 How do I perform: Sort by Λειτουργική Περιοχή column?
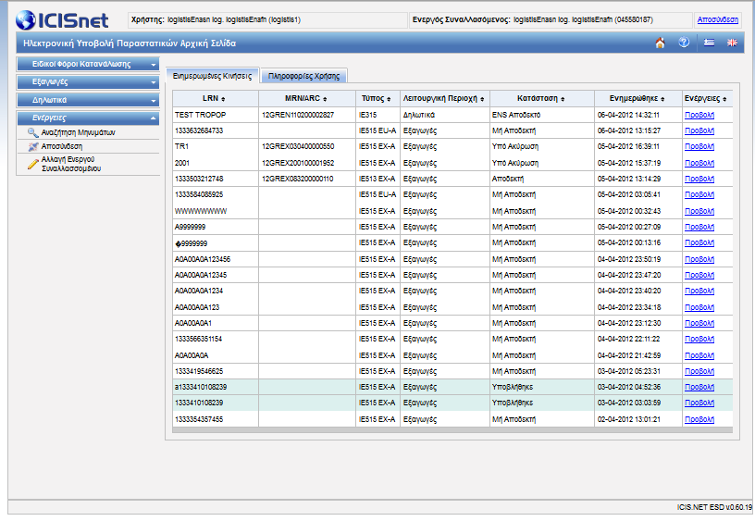point(482,99)
